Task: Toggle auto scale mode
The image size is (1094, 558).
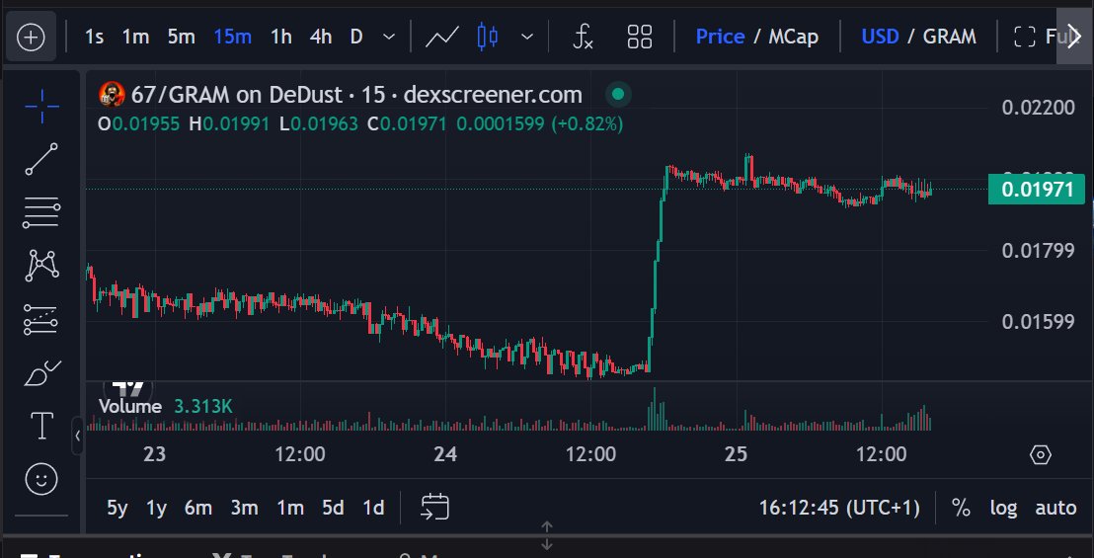Action: 1055,508
